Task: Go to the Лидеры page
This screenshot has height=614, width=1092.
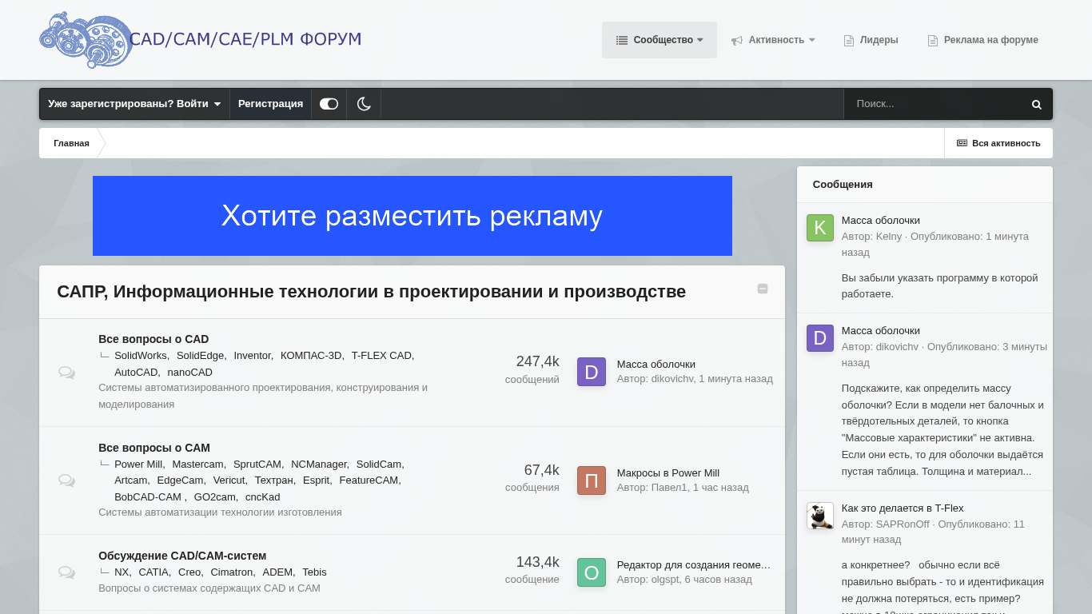Action: coord(871,40)
